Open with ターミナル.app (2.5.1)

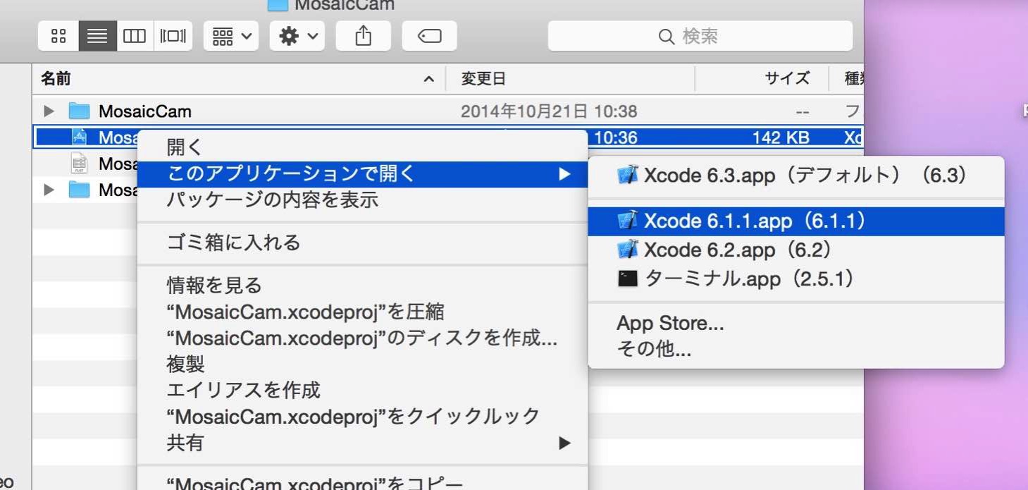pos(796,278)
